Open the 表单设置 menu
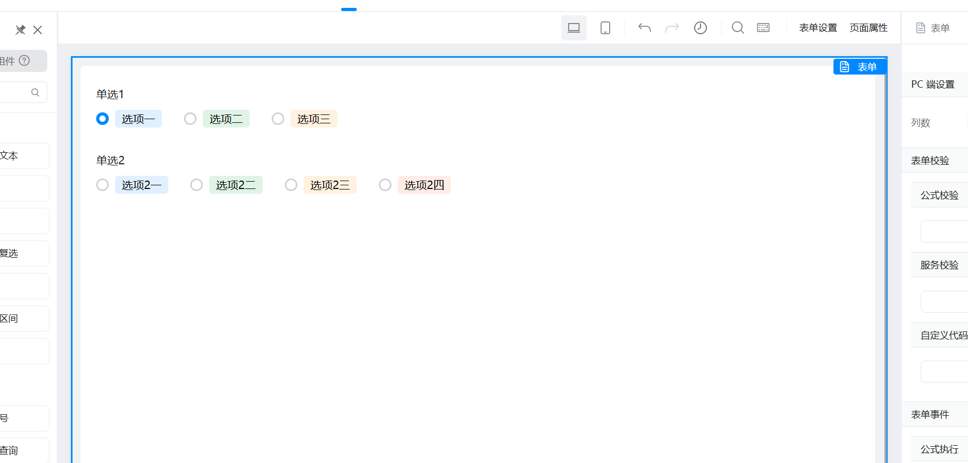This screenshot has height=463, width=968. [818, 28]
